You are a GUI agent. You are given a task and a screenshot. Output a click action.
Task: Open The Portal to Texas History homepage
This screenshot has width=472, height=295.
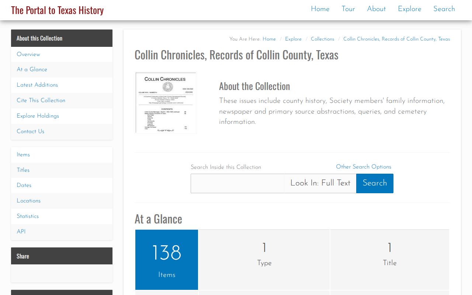[57, 10]
